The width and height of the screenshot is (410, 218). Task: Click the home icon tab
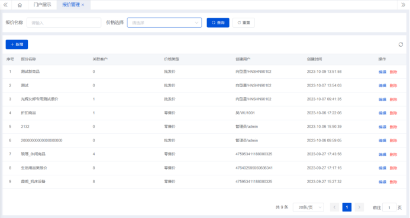[20, 5]
